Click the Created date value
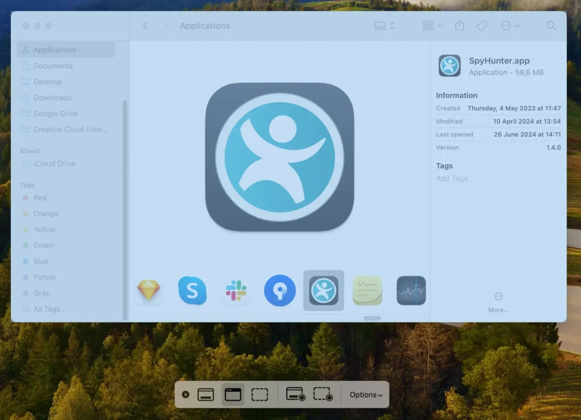Screen dimensions: 581x420 point(514,108)
